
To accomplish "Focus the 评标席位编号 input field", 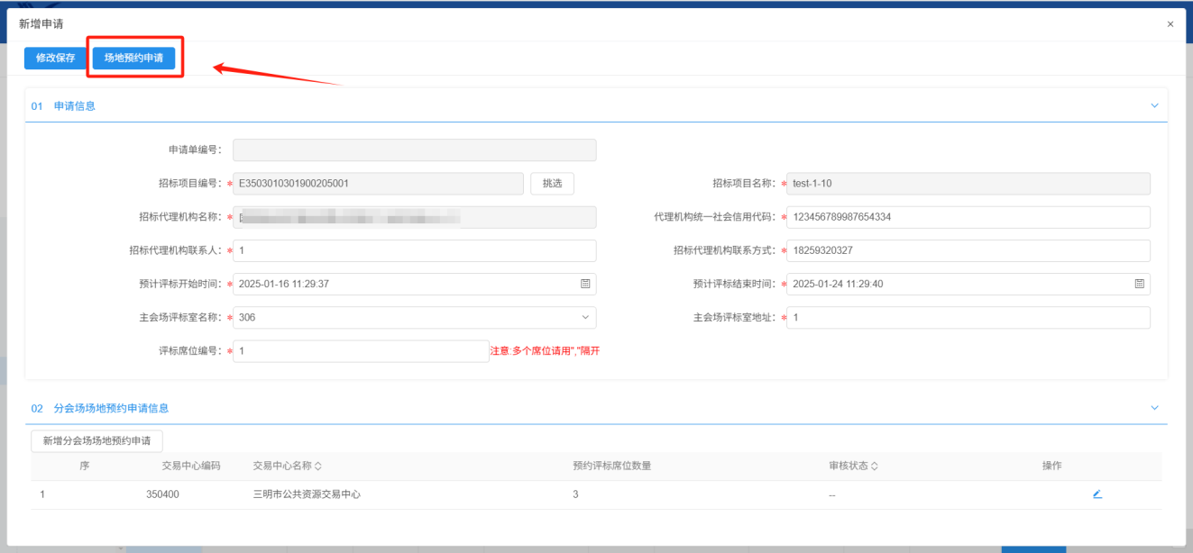I will 360,351.
